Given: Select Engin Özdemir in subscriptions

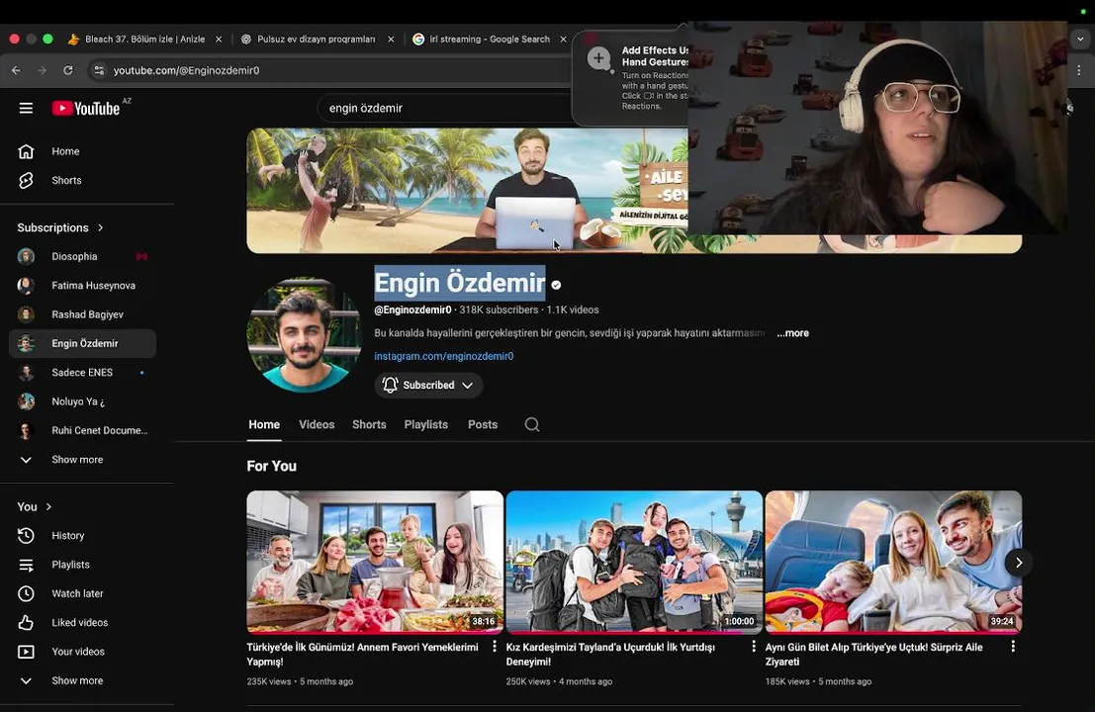Looking at the screenshot, I should 82,343.
